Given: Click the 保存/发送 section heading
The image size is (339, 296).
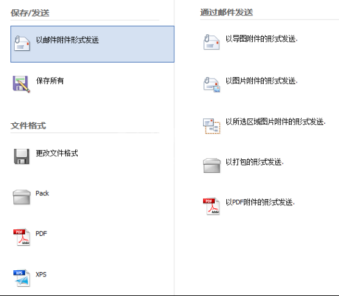Looking at the screenshot, I should click(x=30, y=13).
